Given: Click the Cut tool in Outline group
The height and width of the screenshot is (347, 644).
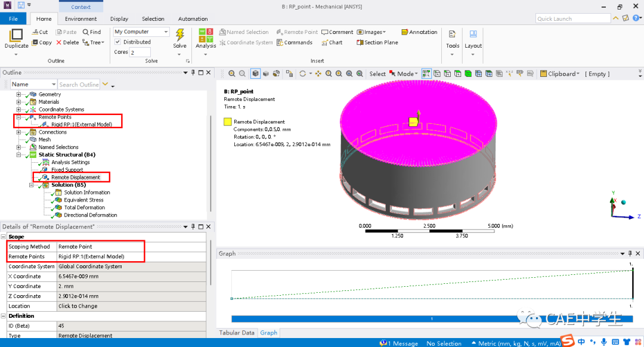Looking at the screenshot, I should tap(40, 32).
